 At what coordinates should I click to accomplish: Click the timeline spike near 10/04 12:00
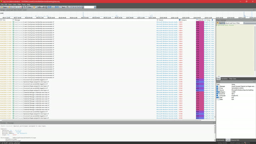pyautogui.click(x=244, y=14)
